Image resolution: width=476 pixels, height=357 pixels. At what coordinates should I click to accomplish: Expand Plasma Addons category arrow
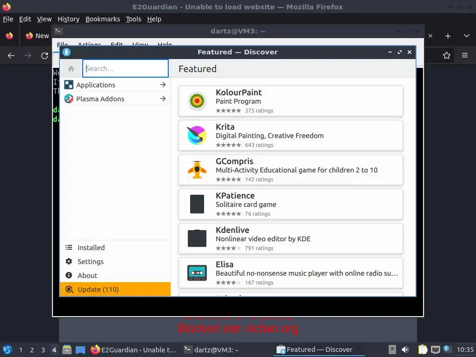[163, 99]
